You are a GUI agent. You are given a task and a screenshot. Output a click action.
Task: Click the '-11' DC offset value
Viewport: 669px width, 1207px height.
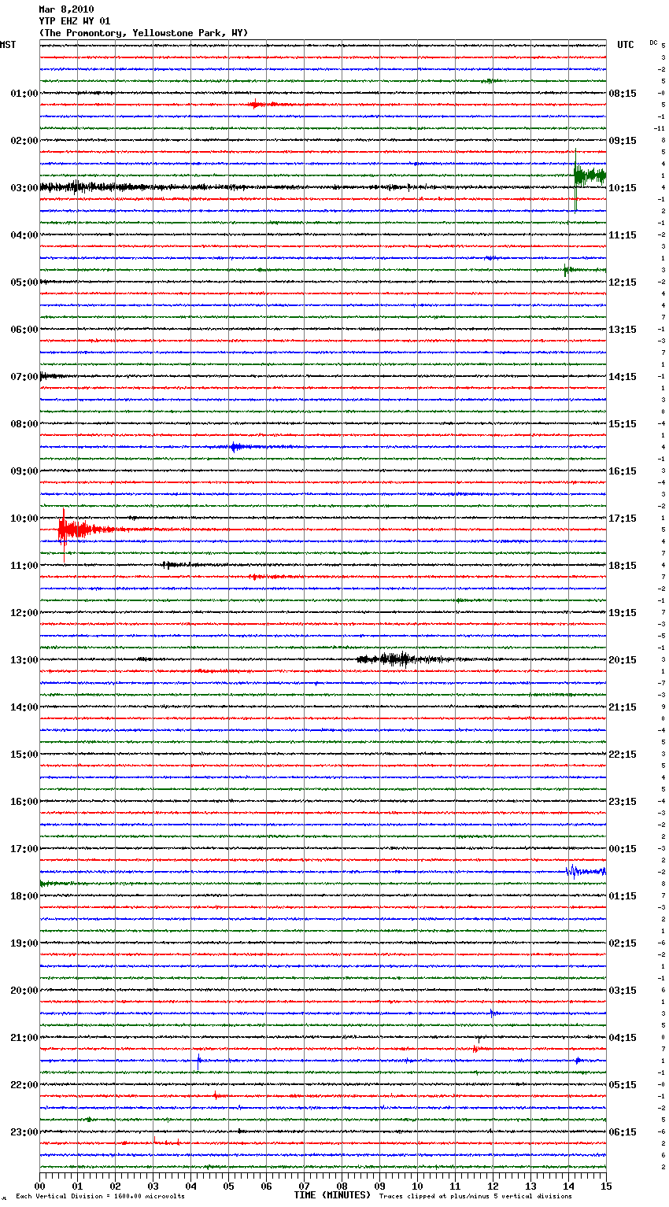pos(660,128)
